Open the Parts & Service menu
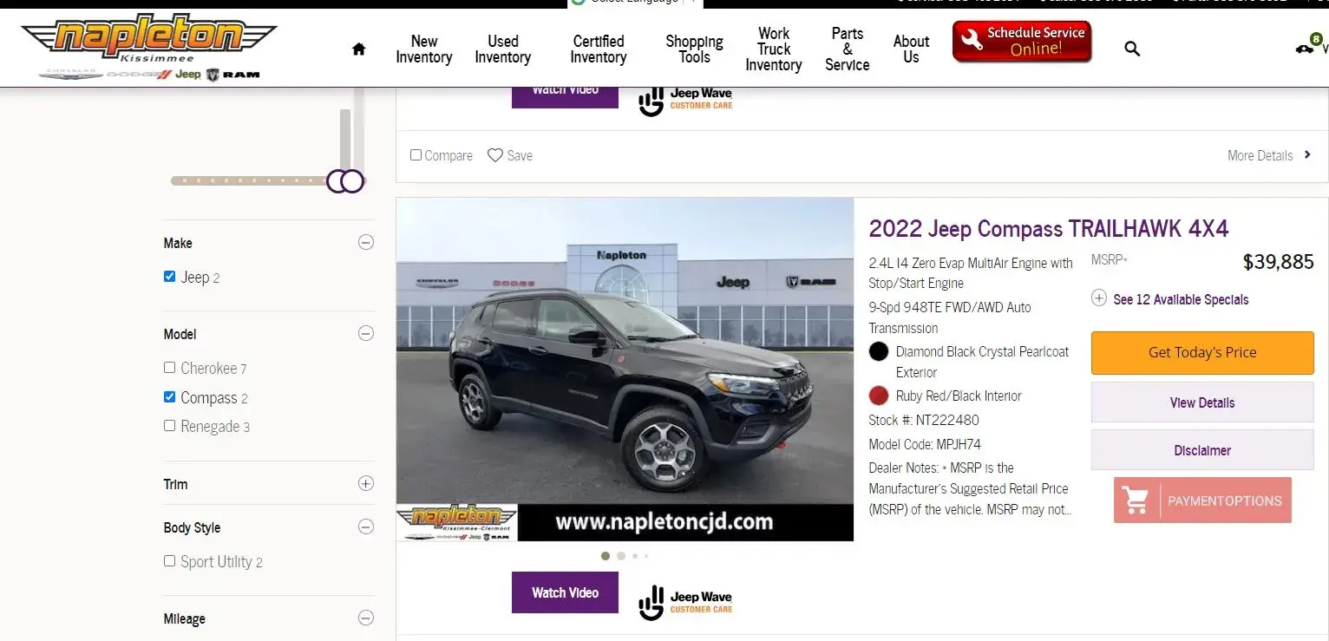The image size is (1329, 641). pos(848,49)
